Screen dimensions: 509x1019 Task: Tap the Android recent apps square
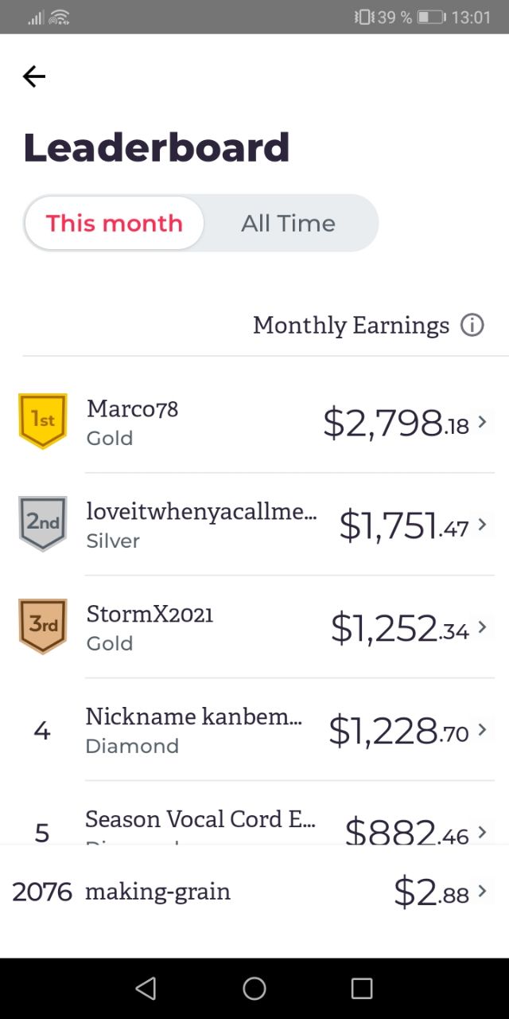(362, 988)
